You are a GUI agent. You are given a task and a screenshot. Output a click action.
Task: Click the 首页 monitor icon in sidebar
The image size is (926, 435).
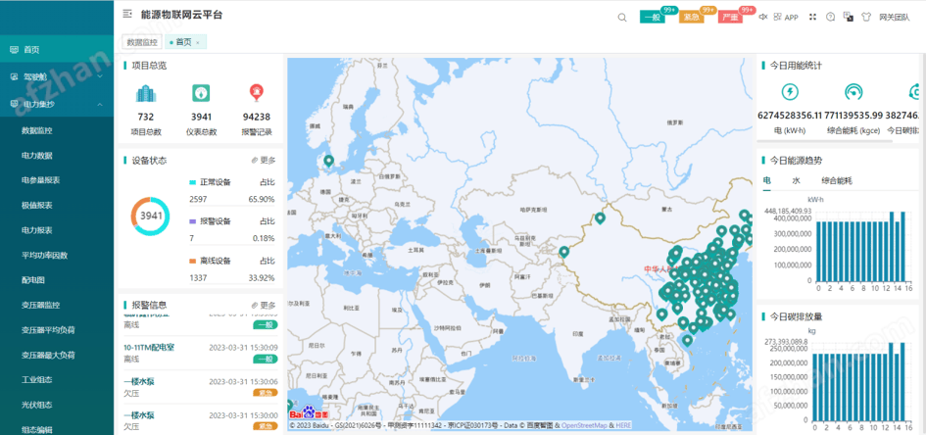(14, 50)
